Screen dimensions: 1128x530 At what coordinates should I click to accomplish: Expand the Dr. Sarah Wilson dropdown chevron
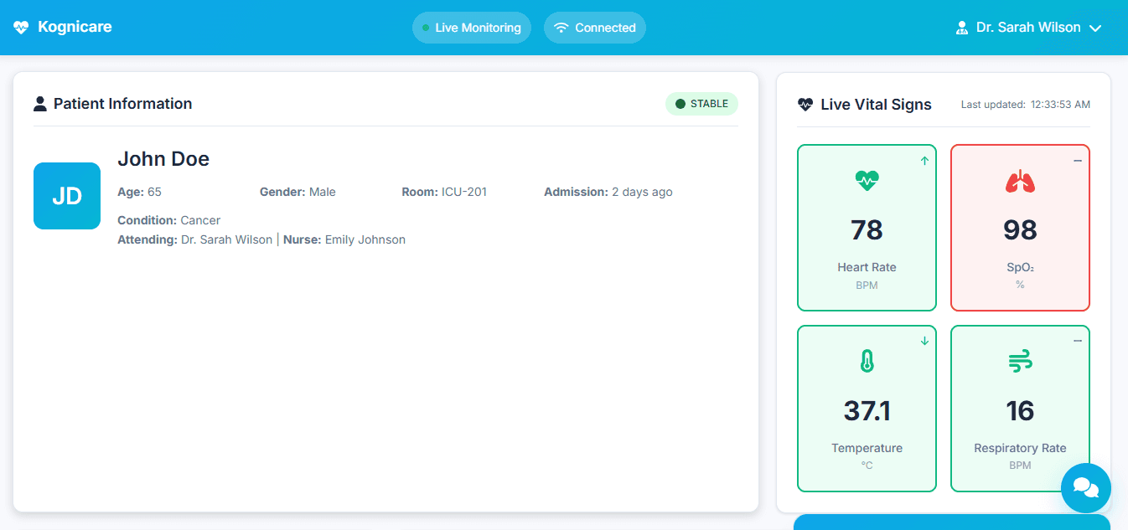[x=1094, y=28]
